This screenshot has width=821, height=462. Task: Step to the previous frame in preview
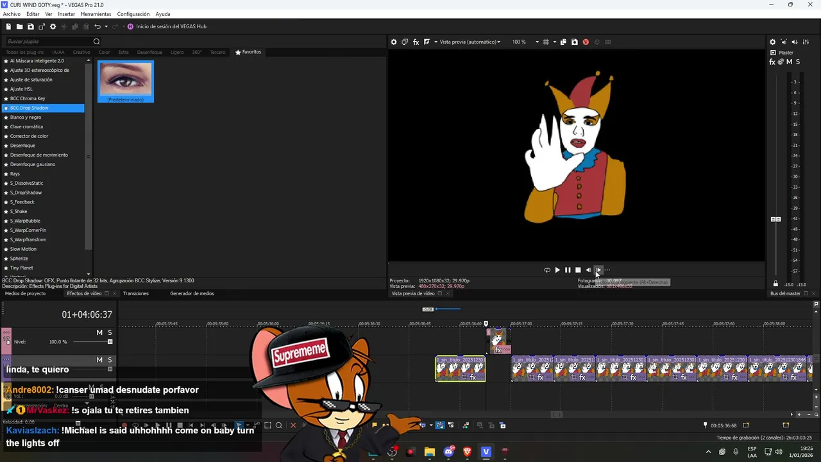point(588,270)
